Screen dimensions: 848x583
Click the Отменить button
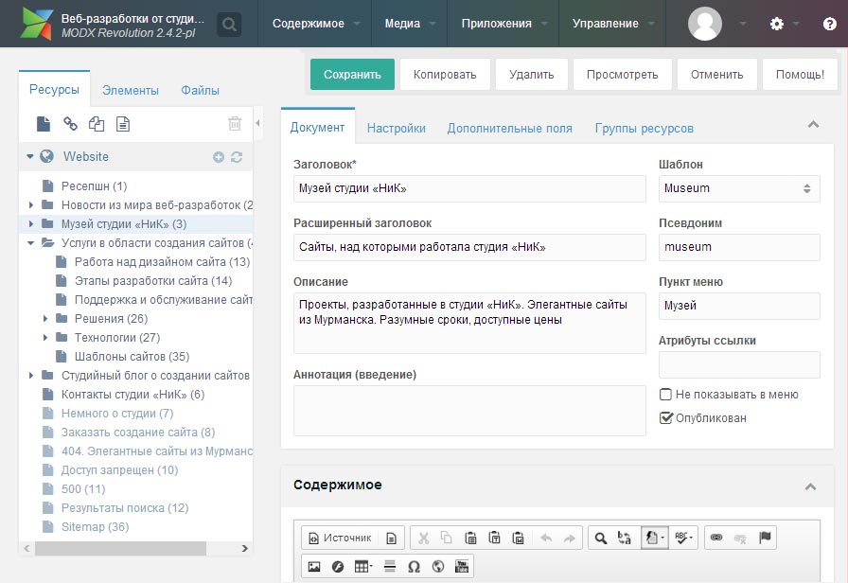pyautogui.click(x=717, y=75)
